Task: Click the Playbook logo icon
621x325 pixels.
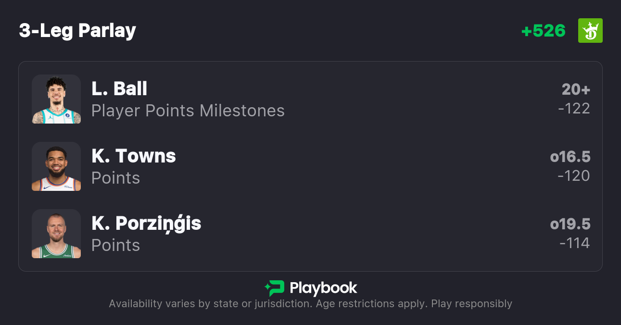Action: (275, 288)
